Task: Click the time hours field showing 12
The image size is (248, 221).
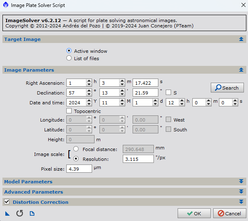Action: (x=173, y=102)
